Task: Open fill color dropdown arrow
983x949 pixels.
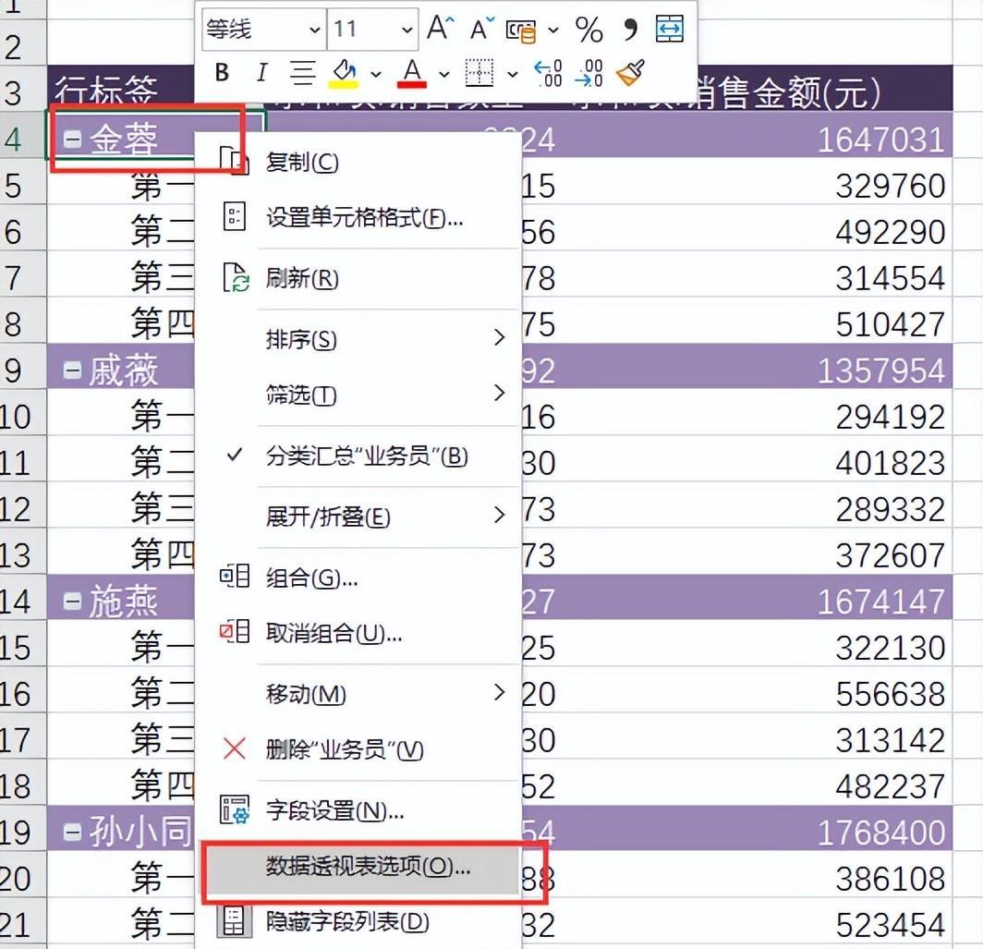Action: point(376,74)
